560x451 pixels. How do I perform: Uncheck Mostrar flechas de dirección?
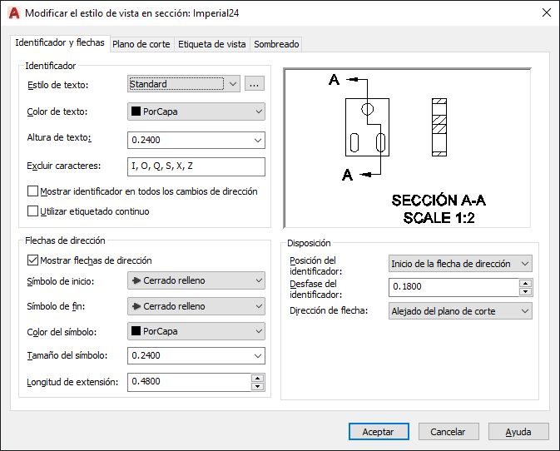tap(32, 260)
